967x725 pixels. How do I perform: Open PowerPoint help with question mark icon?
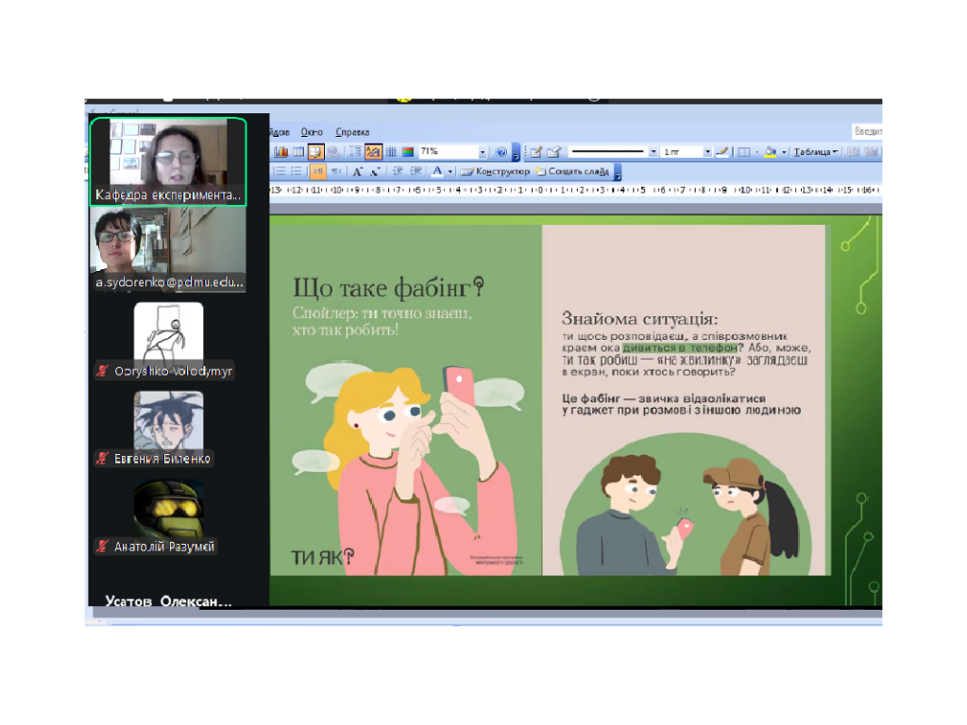click(502, 151)
